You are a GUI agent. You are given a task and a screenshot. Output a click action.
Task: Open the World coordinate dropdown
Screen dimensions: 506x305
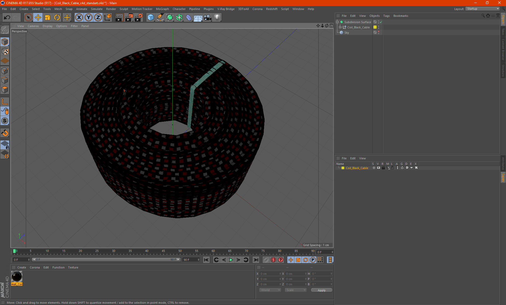(x=270, y=290)
